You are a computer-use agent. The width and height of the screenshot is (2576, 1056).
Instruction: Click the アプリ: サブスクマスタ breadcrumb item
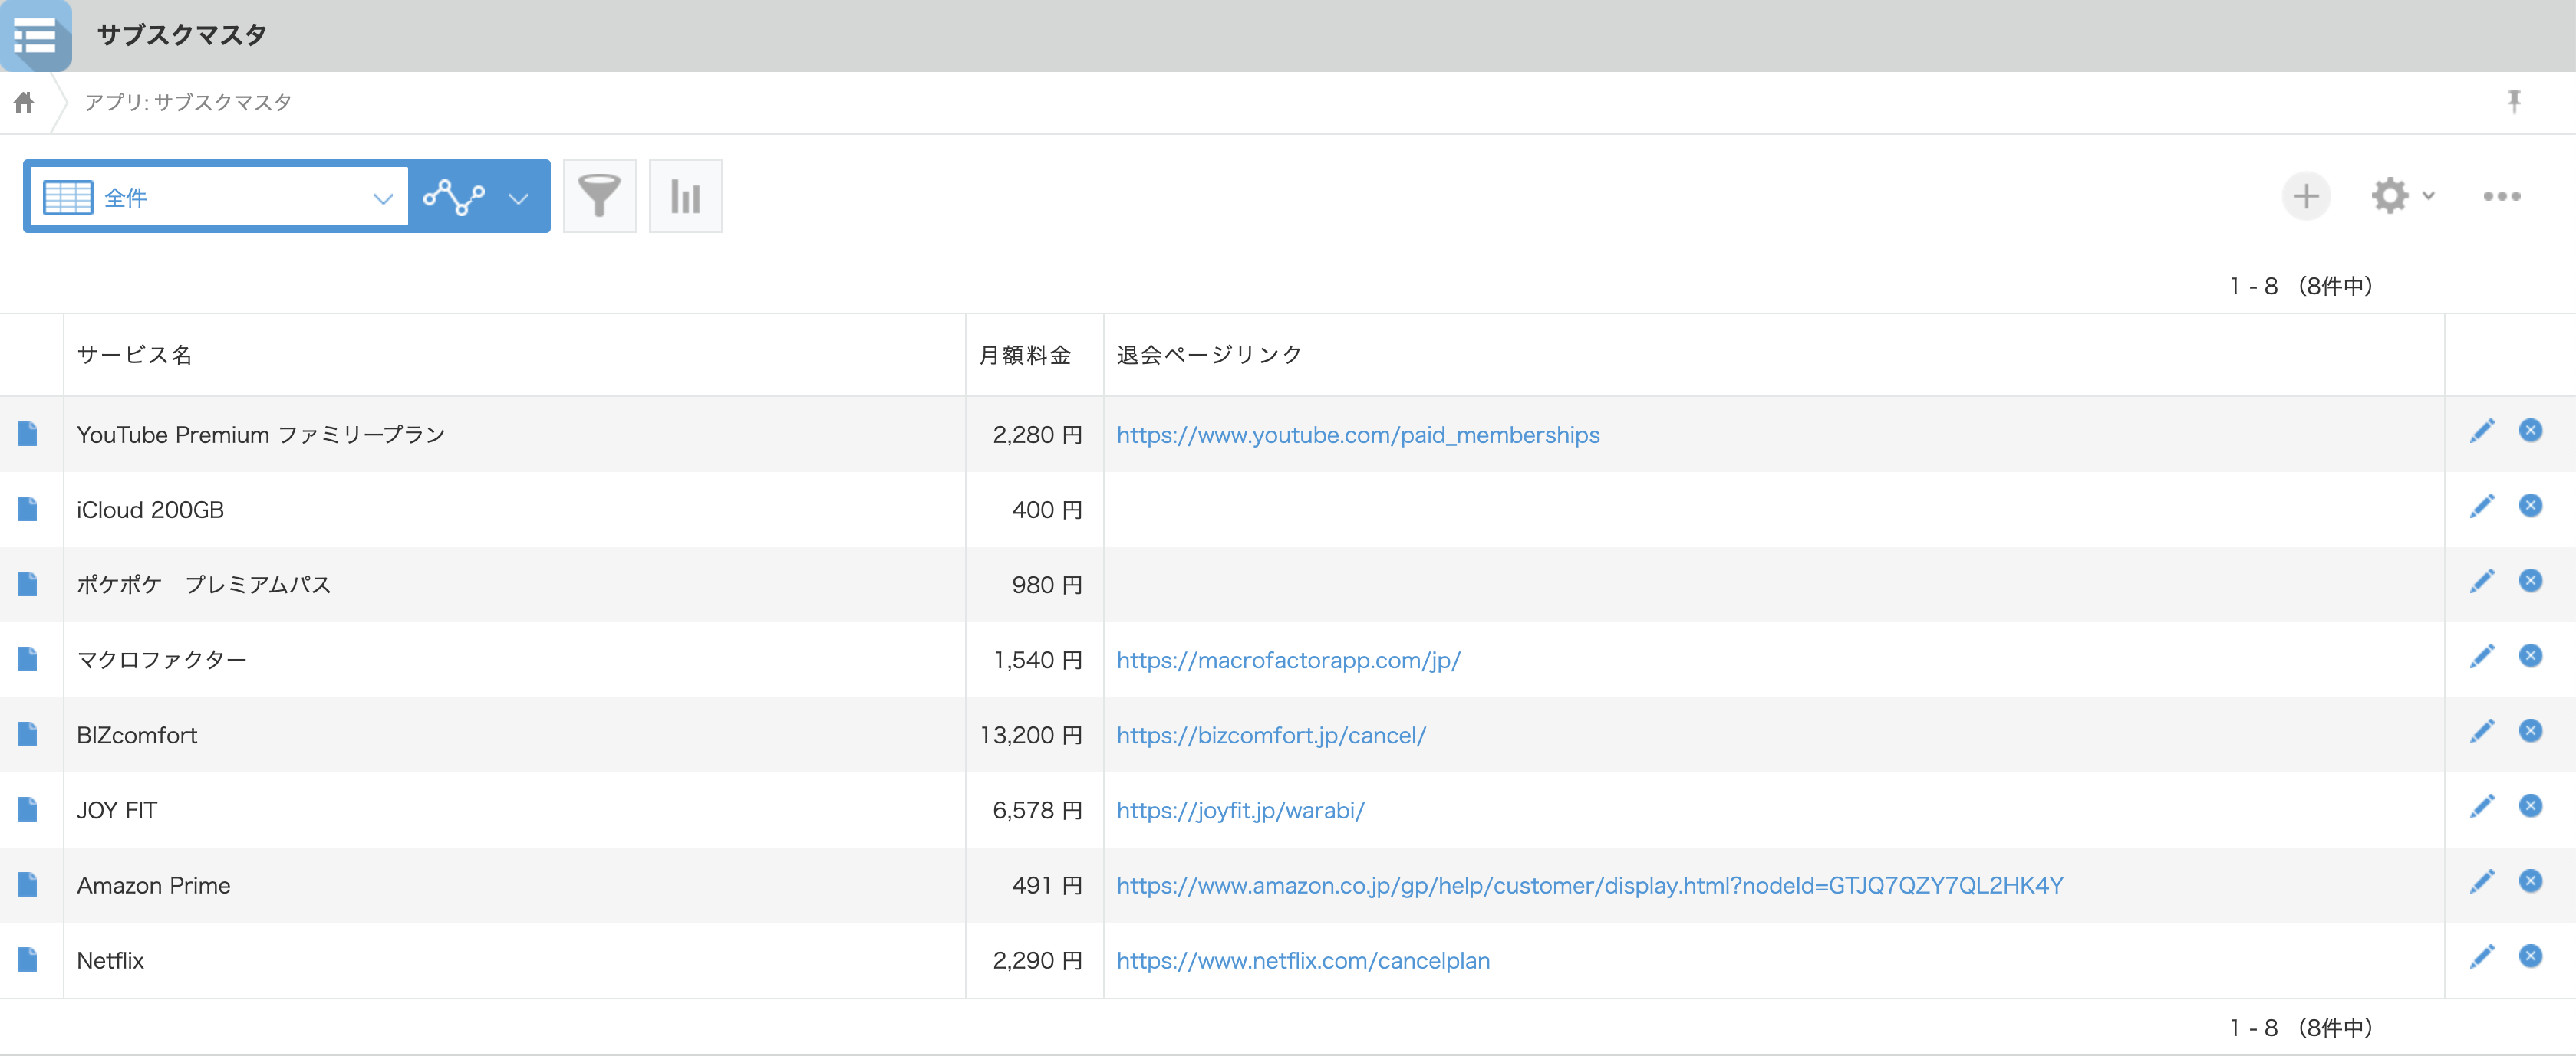coord(187,102)
